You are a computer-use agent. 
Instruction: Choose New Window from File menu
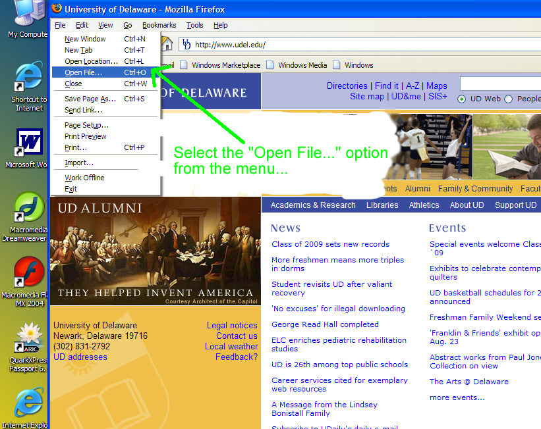point(106,39)
